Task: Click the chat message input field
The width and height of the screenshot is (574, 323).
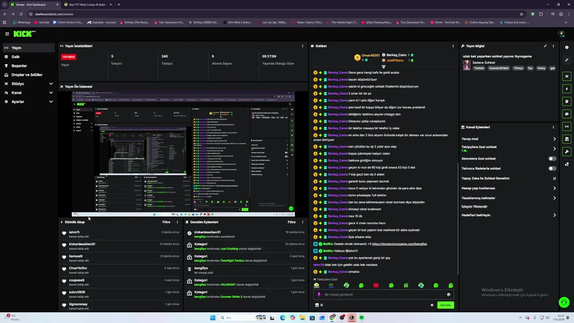Action: (383, 295)
